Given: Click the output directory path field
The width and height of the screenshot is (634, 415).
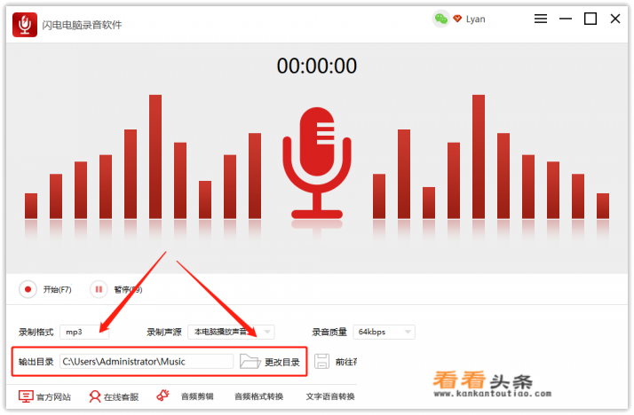Looking at the screenshot, I should point(147,361).
